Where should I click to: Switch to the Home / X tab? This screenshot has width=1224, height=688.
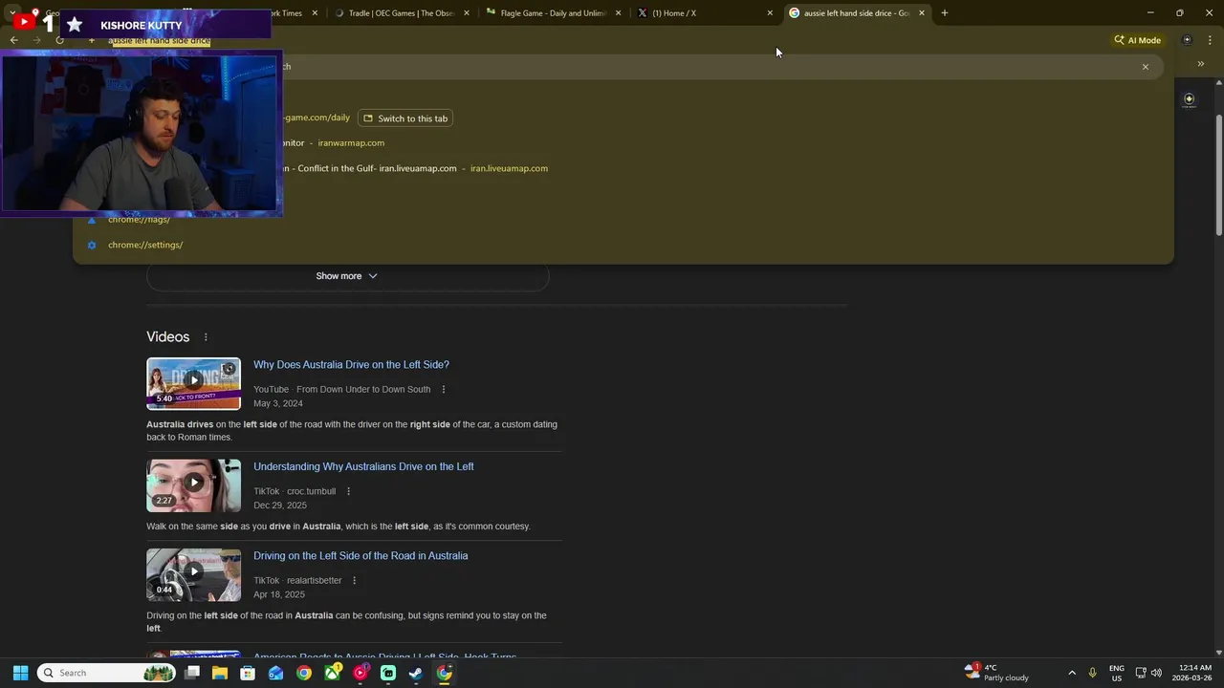click(705, 13)
